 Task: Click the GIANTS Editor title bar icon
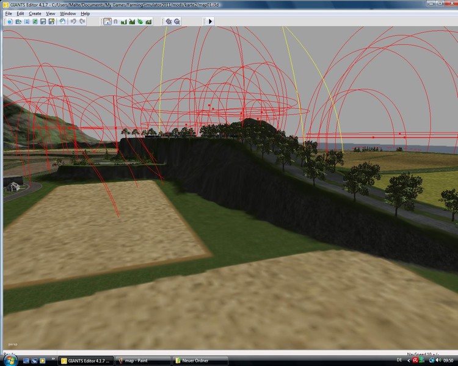pos(5,5)
